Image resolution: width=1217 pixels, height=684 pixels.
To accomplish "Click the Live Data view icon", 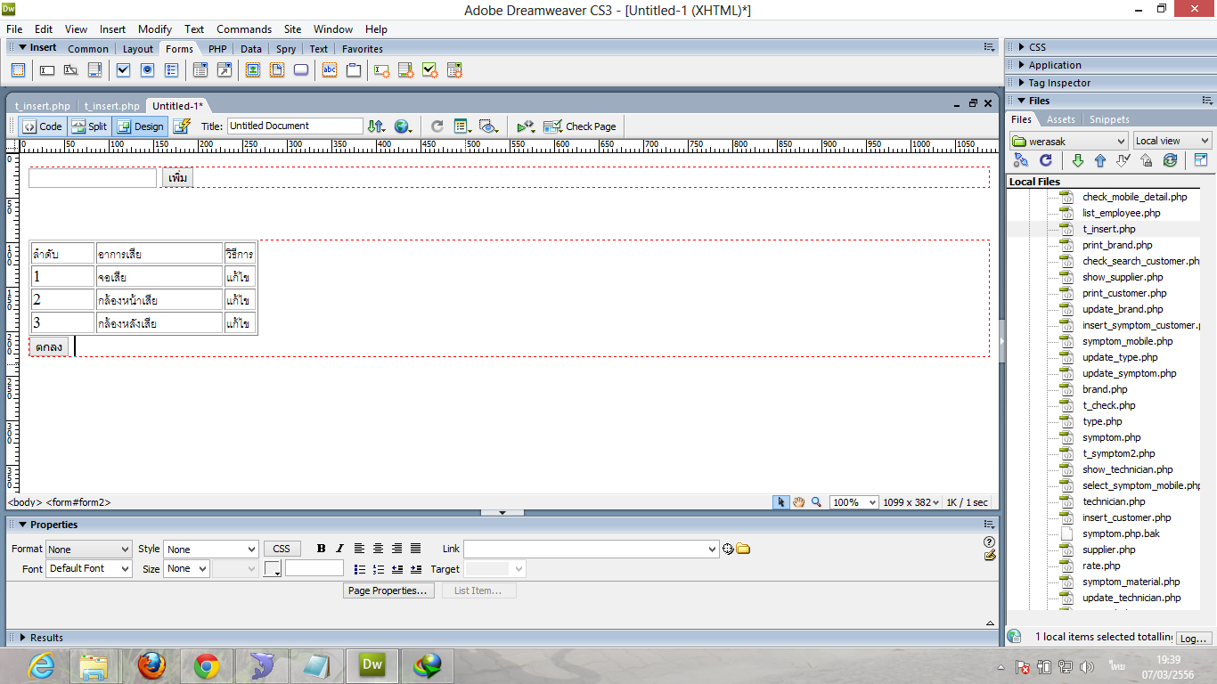I will [182, 126].
